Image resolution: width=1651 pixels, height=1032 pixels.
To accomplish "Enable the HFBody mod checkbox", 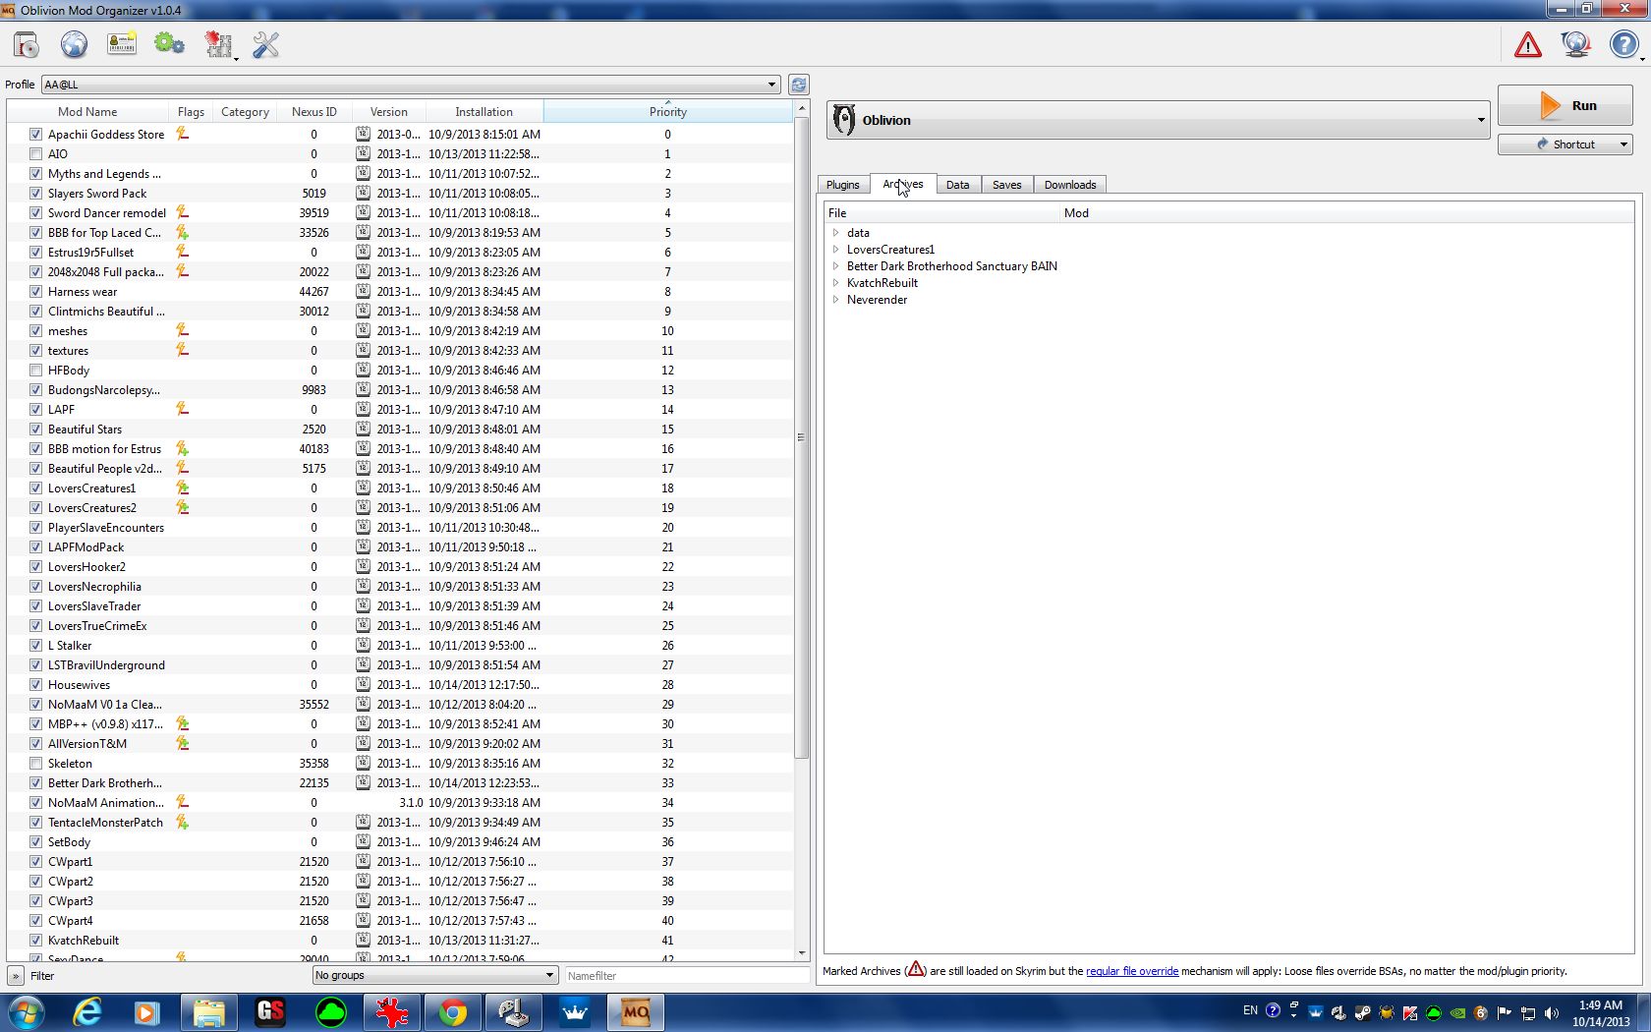I will click(35, 370).
